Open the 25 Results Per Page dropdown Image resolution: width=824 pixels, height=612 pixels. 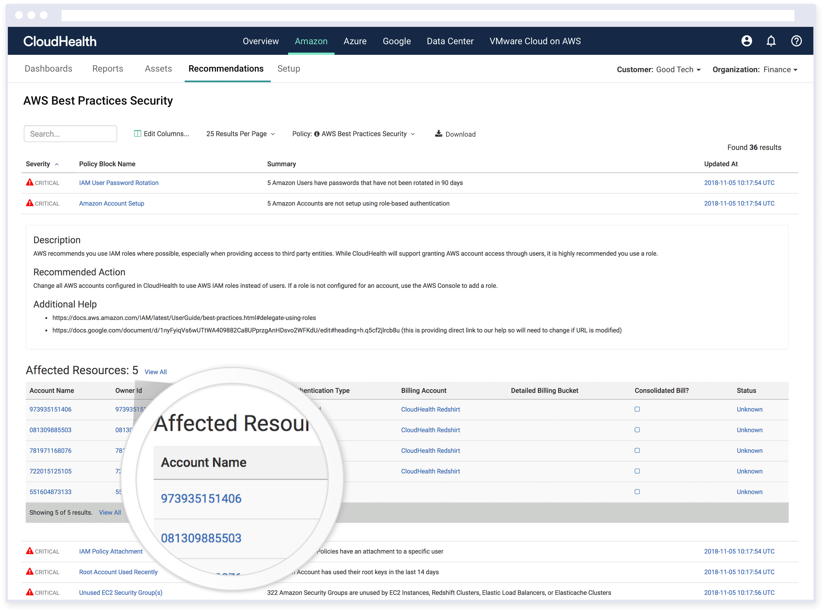click(241, 134)
